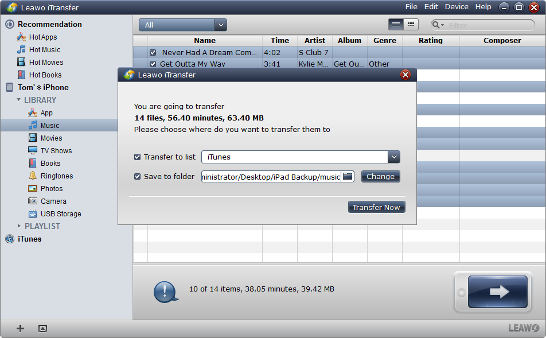Screen dimensions: 546x338
Task: Uncheck Get Outta My Way checkbox
Action: coord(153,64)
